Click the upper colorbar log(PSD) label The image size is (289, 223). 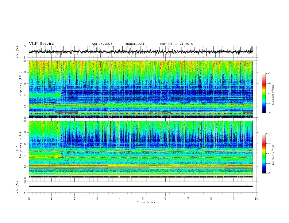(x=273, y=95)
